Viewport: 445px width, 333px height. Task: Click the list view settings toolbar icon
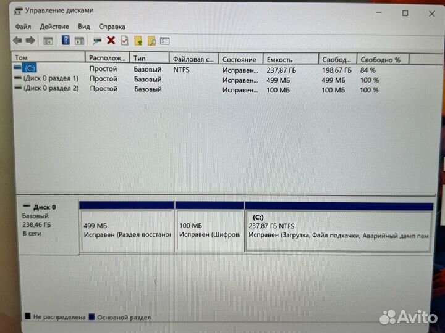[x=165, y=41]
